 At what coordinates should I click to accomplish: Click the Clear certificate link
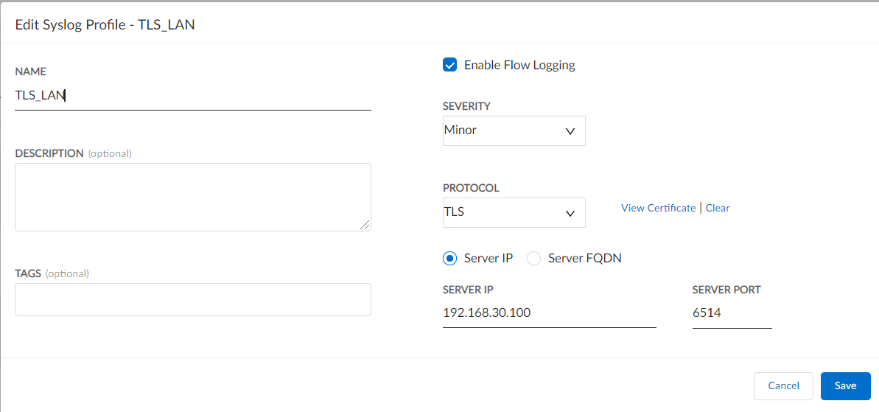(718, 208)
